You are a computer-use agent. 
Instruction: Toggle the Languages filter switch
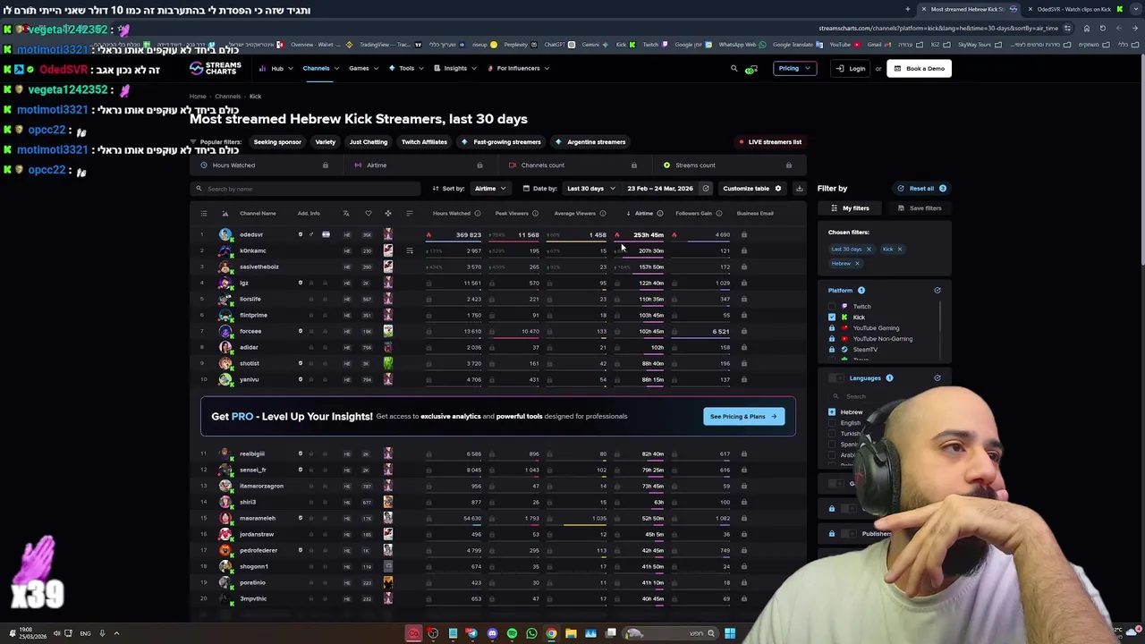pyautogui.click(x=836, y=378)
